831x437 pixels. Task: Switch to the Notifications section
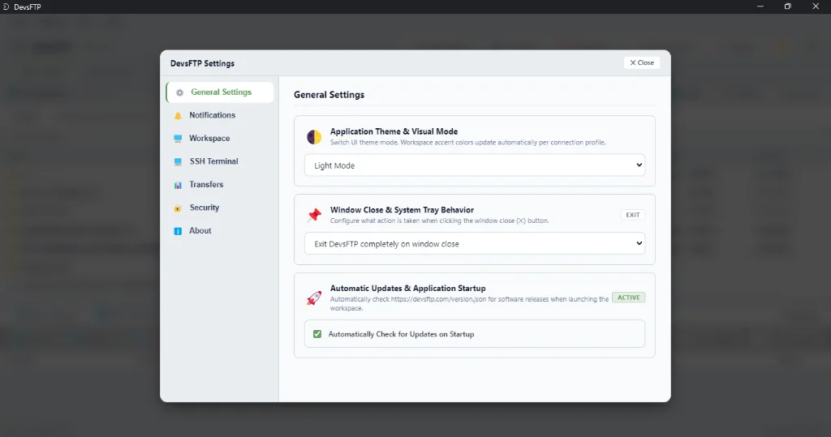click(220, 115)
